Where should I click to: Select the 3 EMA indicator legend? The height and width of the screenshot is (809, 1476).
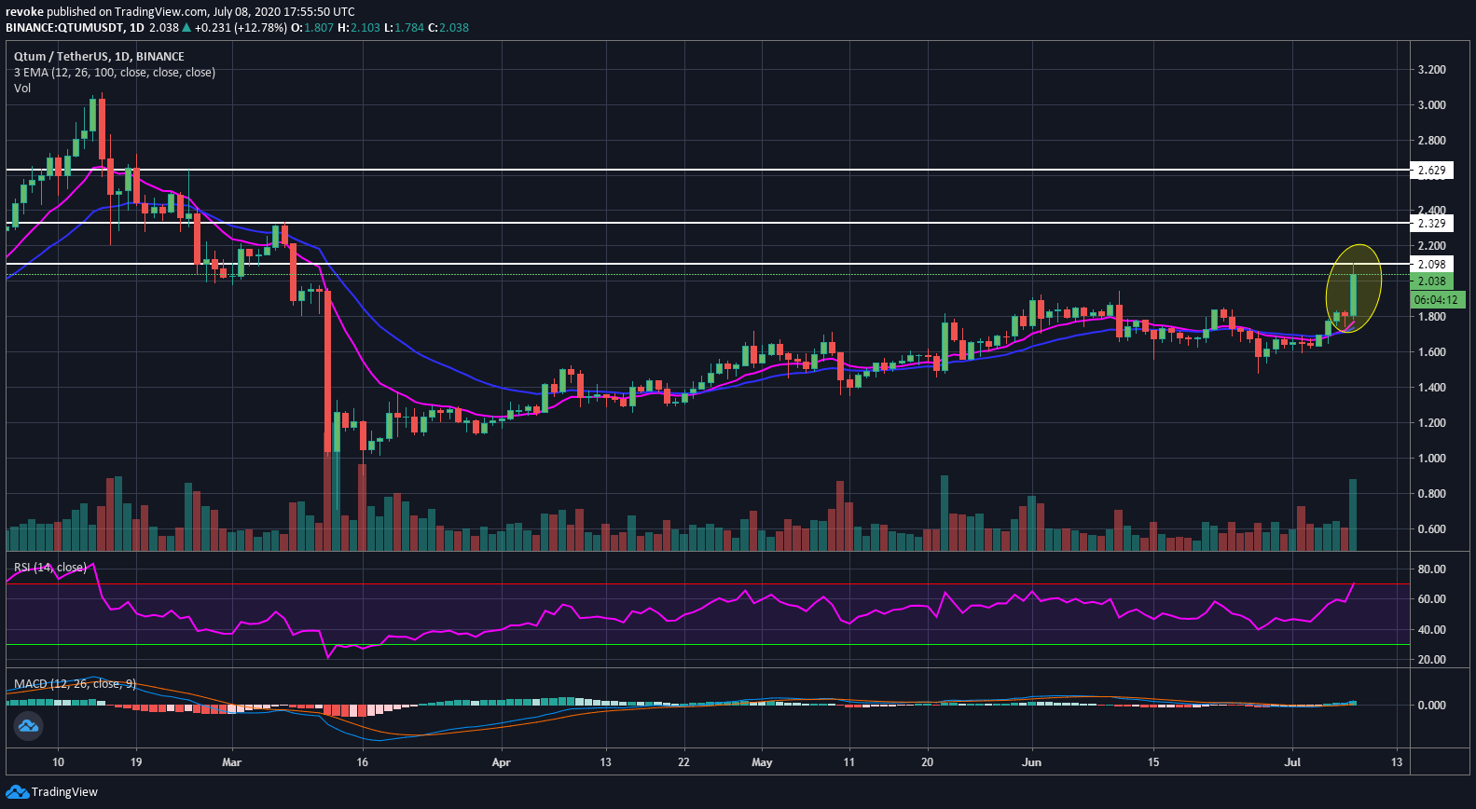click(x=115, y=73)
